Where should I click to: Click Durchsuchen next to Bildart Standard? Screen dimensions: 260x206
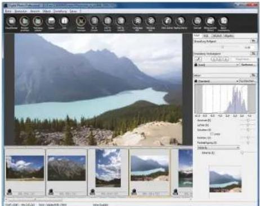[x=247, y=81]
